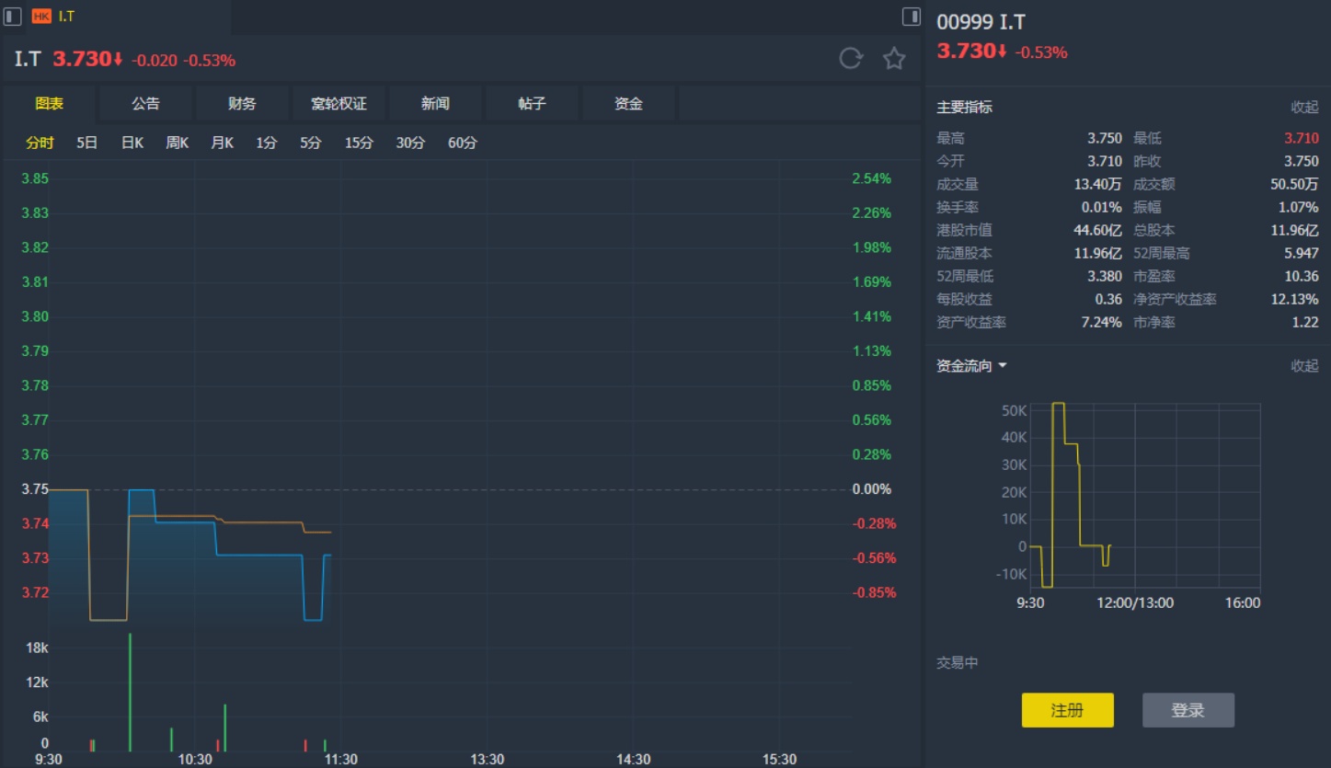
Task: Choose the 60分 chart interval
Action: click(x=463, y=143)
